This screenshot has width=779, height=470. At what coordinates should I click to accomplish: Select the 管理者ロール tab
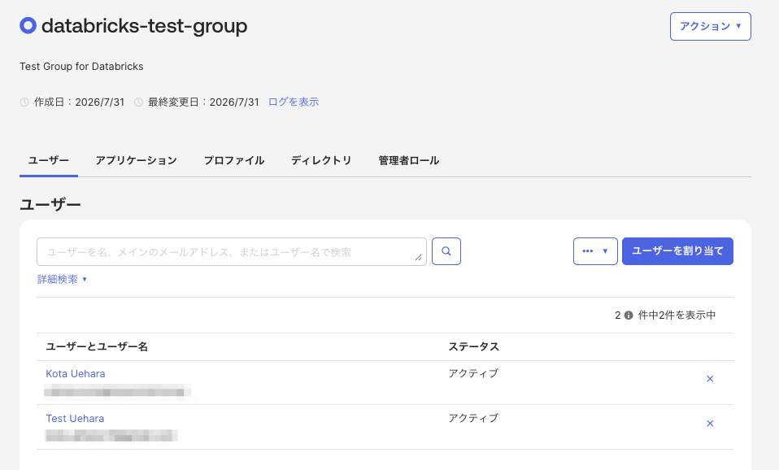click(x=409, y=160)
